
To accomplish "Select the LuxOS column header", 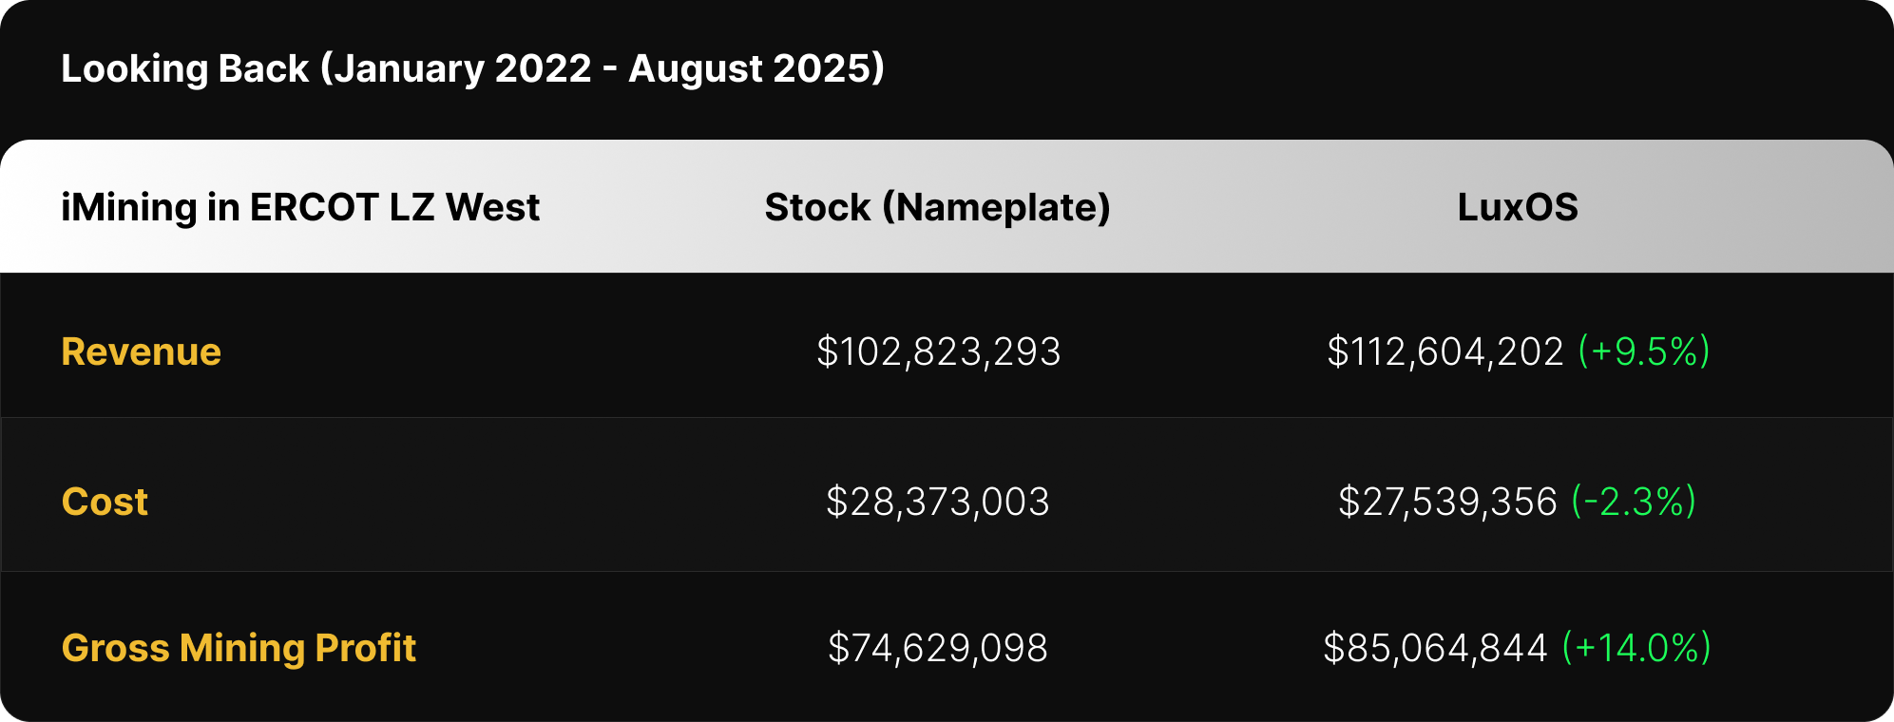I will point(1518,207).
